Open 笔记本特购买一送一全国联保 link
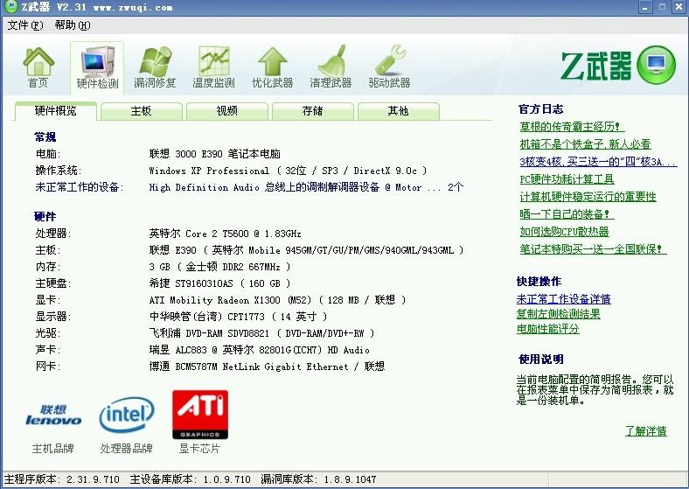The image size is (689, 489). tap(593, 249)
